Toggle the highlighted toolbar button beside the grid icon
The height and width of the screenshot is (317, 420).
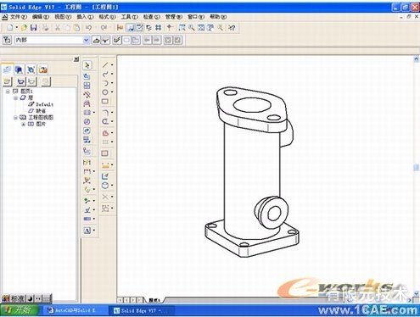click(x=131, y=28)
